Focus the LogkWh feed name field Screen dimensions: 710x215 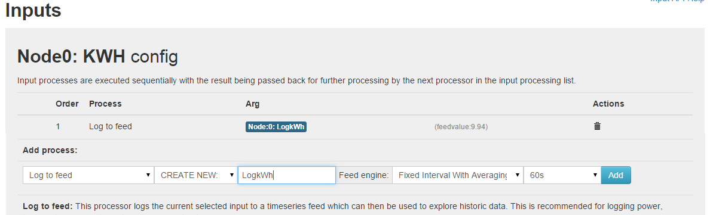tap(287, 175)
